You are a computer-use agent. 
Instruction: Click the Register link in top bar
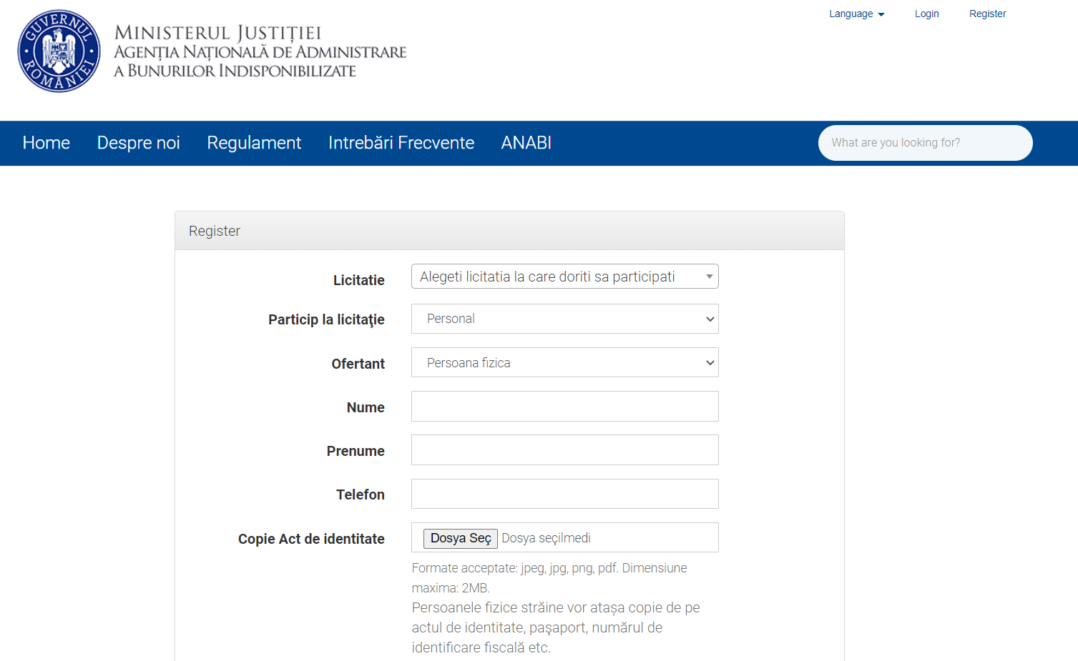pyautogui.click(x=987, y=14)
